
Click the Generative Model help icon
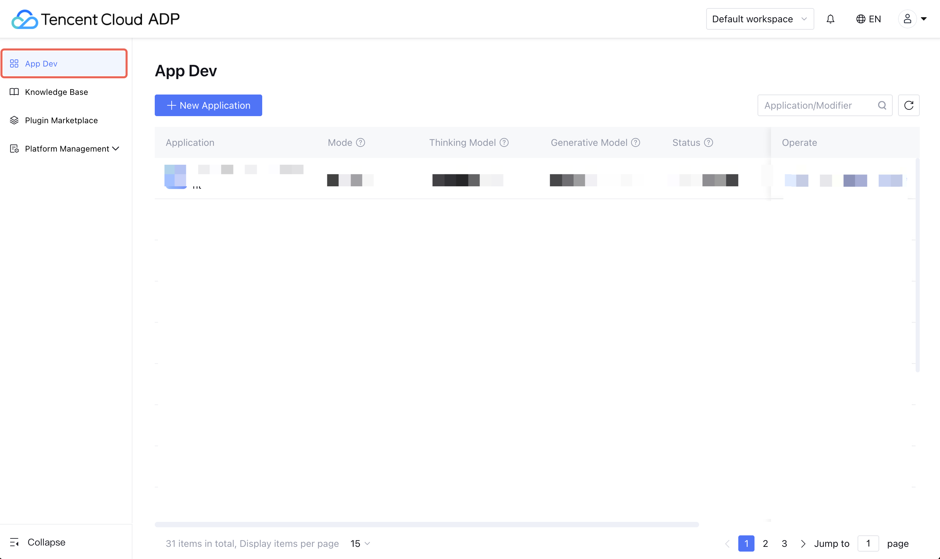tap(636, 142)
